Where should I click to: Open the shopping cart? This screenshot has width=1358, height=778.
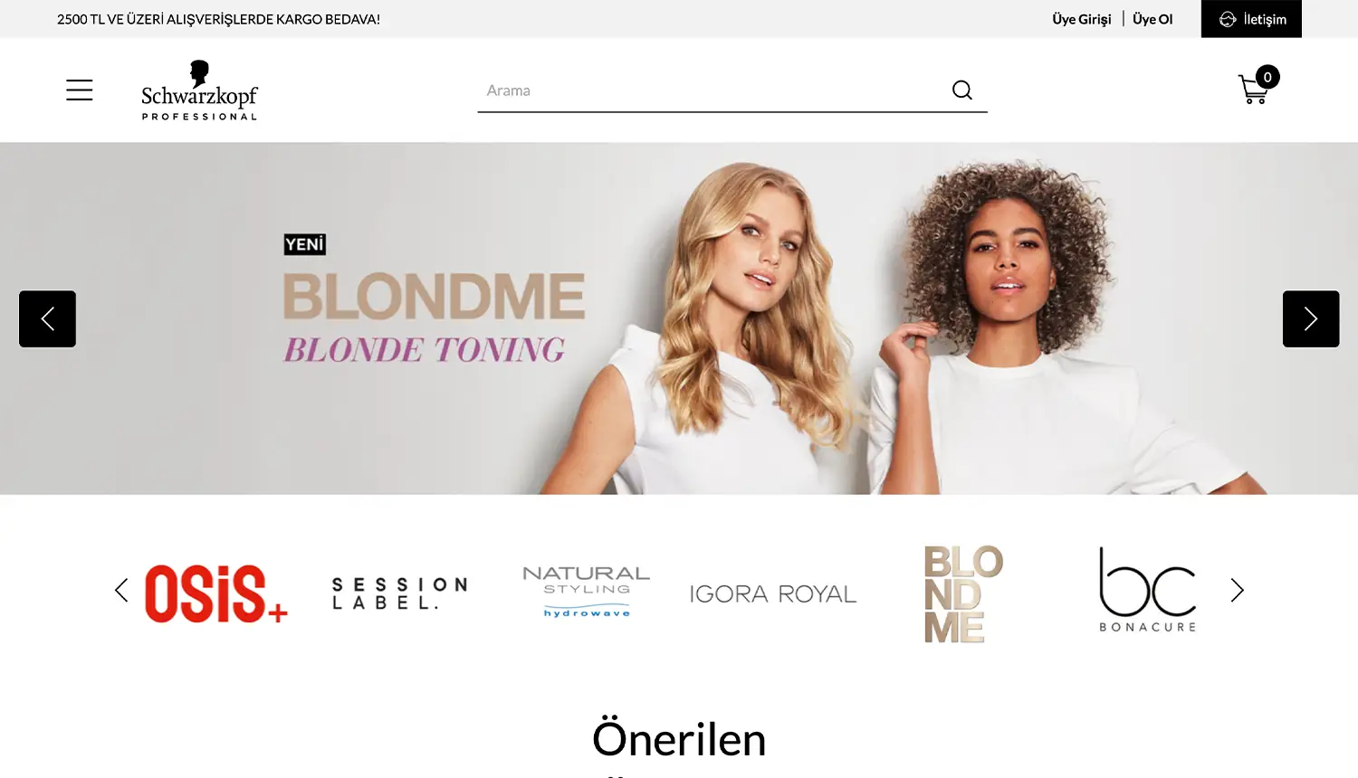pyautogui.click(x=1254, y=90)
